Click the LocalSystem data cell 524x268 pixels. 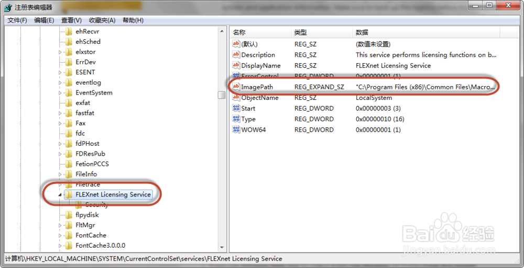(x=374, y=97)
